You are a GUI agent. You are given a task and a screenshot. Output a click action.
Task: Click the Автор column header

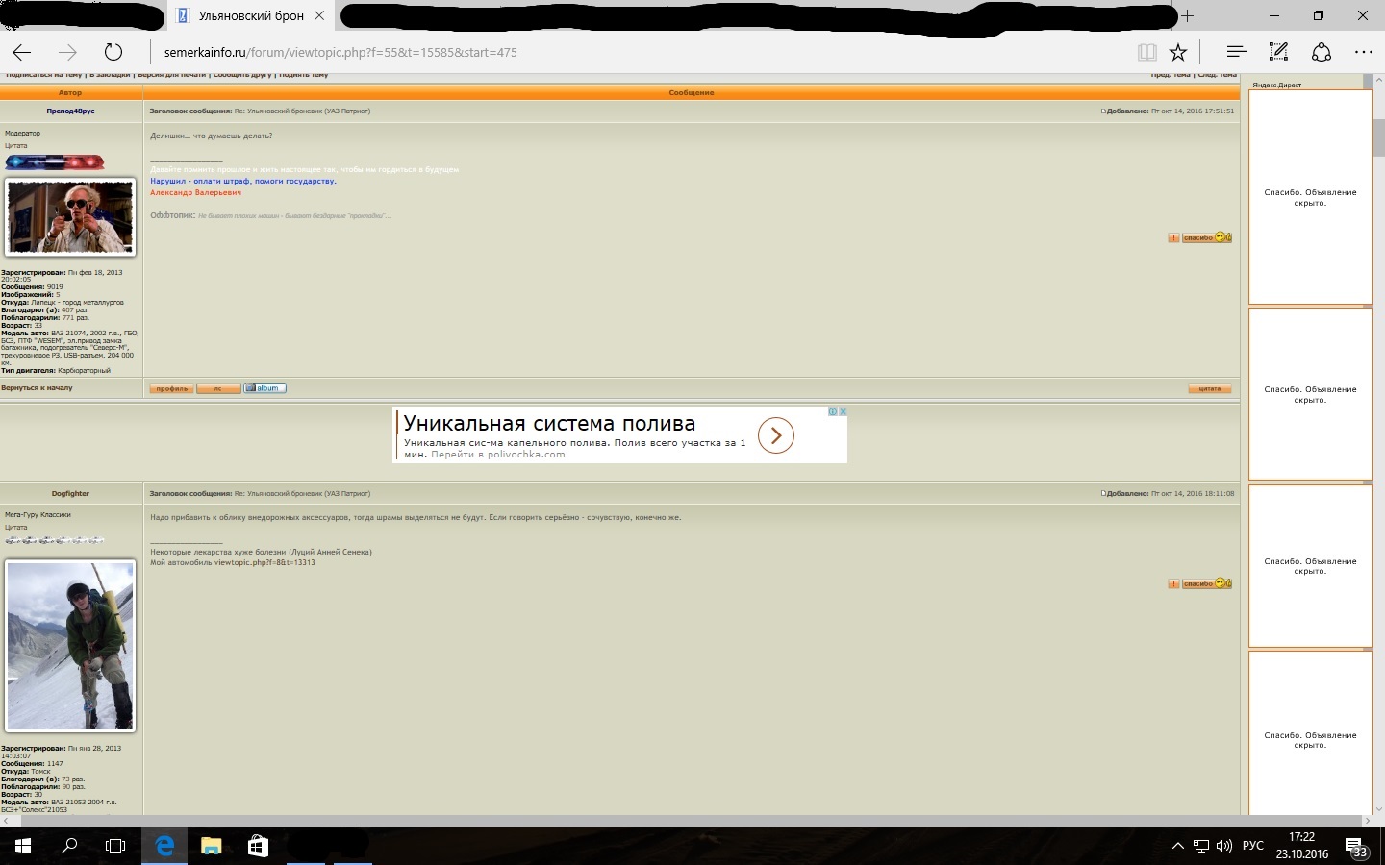(70, 93)
